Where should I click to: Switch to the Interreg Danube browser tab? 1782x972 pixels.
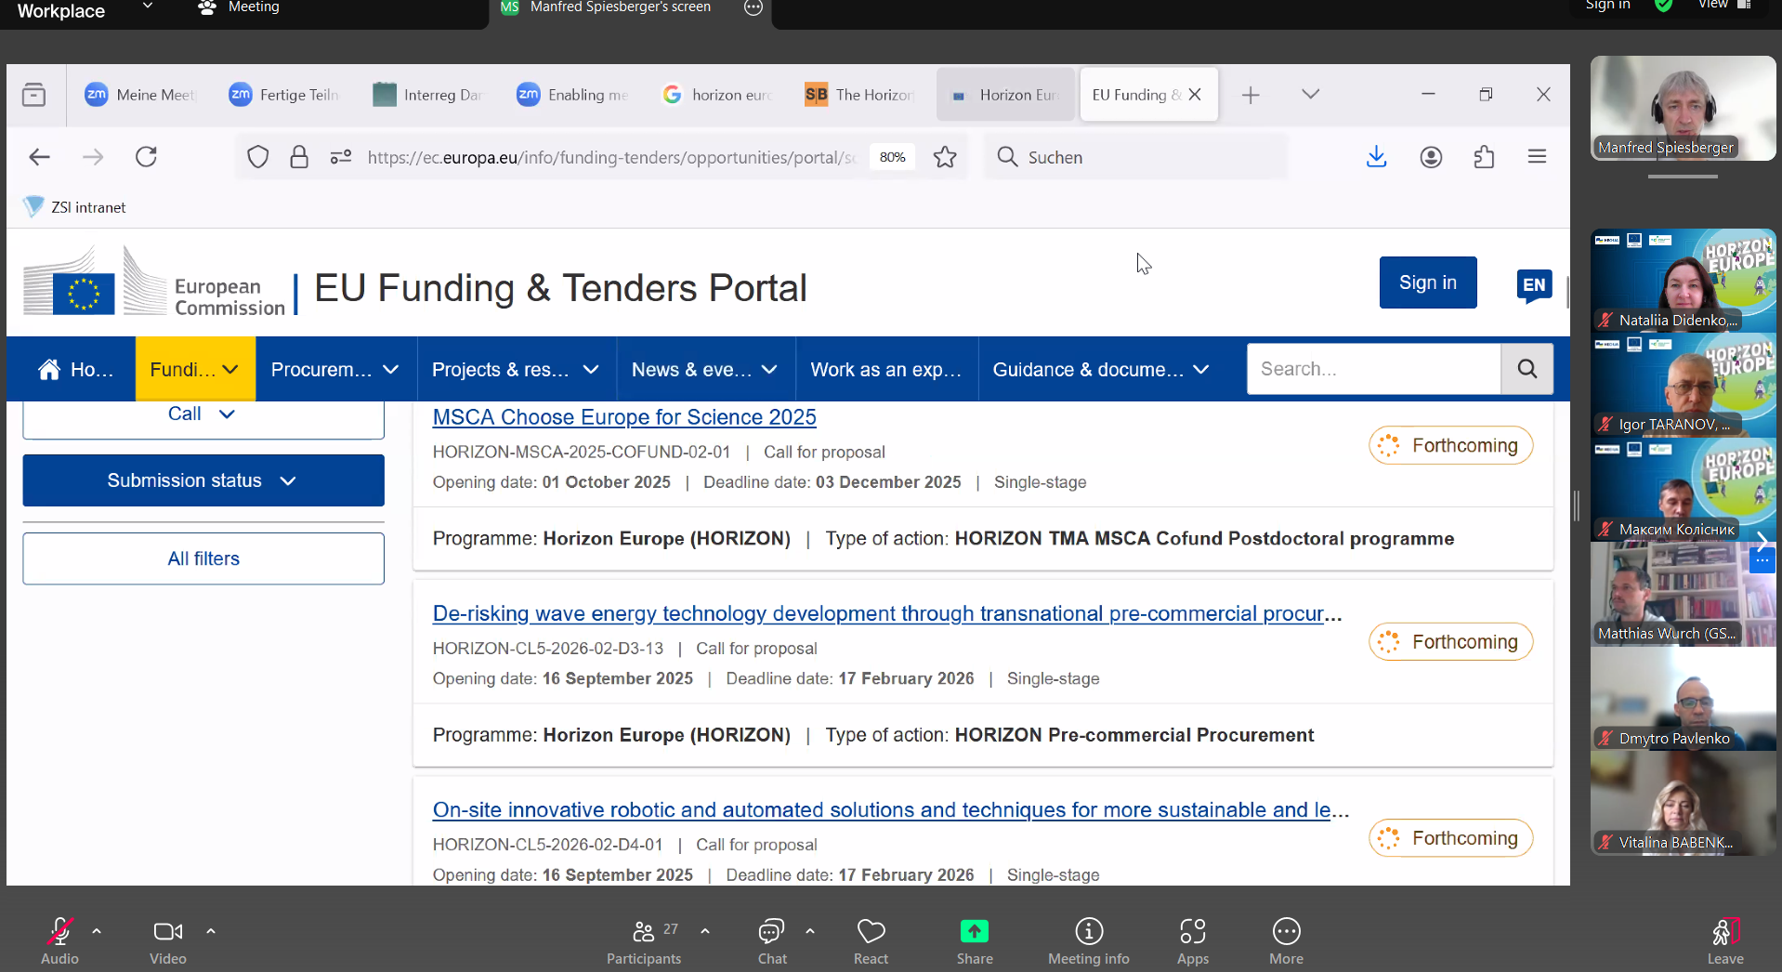tap(429, 95)
